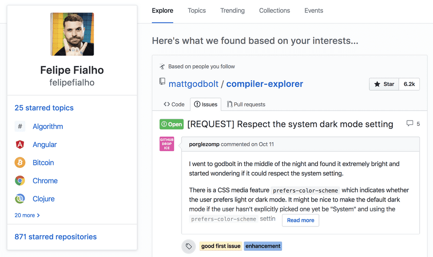Click the megaphone icon above the repo card
The width and height of the screenshot is (433, 257).
pos(162,66)
